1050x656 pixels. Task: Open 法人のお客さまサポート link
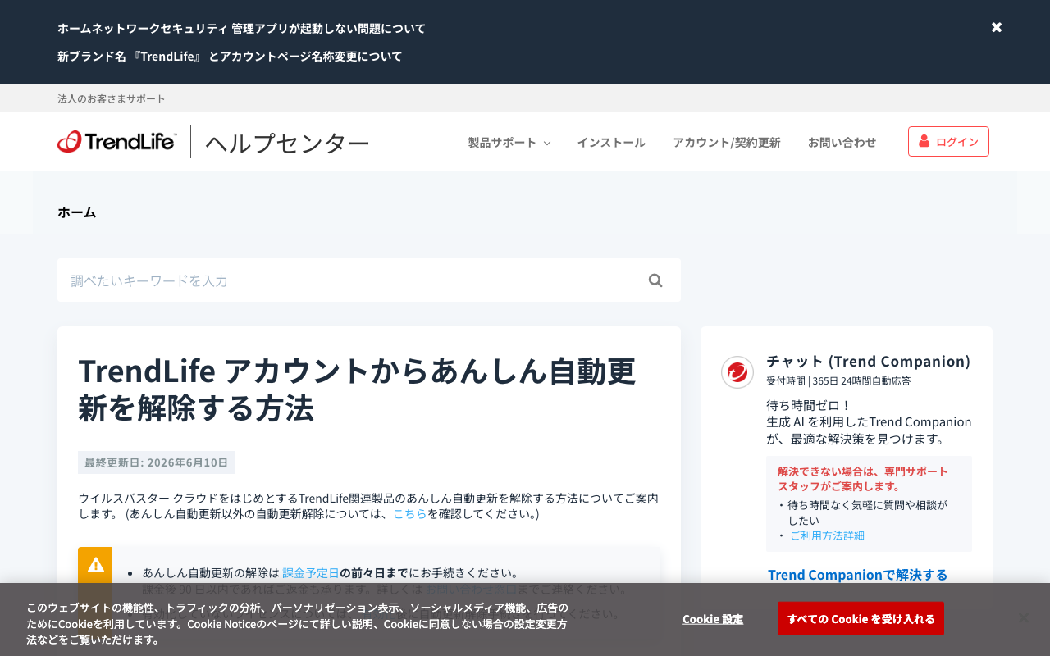(112, 98)
